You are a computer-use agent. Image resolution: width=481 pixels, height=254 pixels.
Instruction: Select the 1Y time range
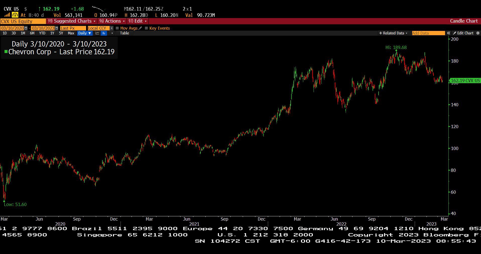click(x=52, y=33)
